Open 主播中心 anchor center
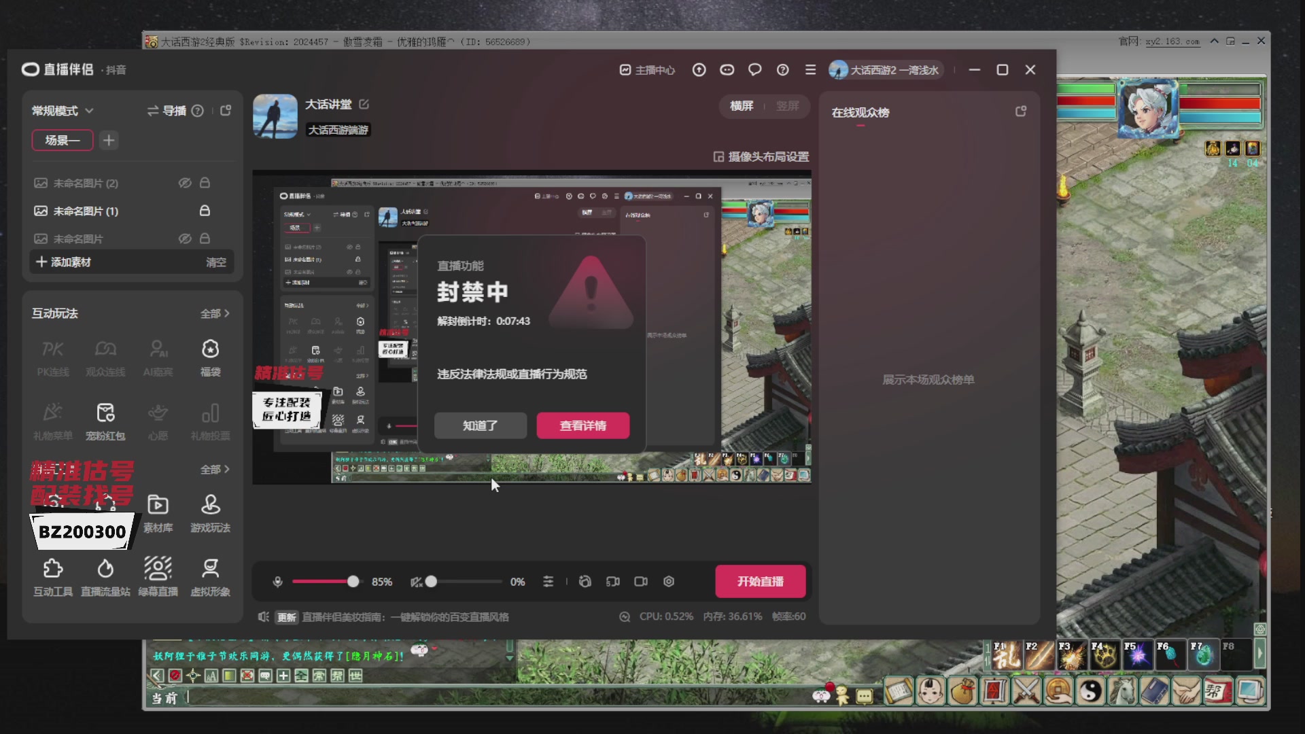 tap(648, 70)
